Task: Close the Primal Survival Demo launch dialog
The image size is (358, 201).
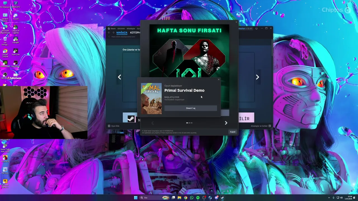Action: click(219, 80)
